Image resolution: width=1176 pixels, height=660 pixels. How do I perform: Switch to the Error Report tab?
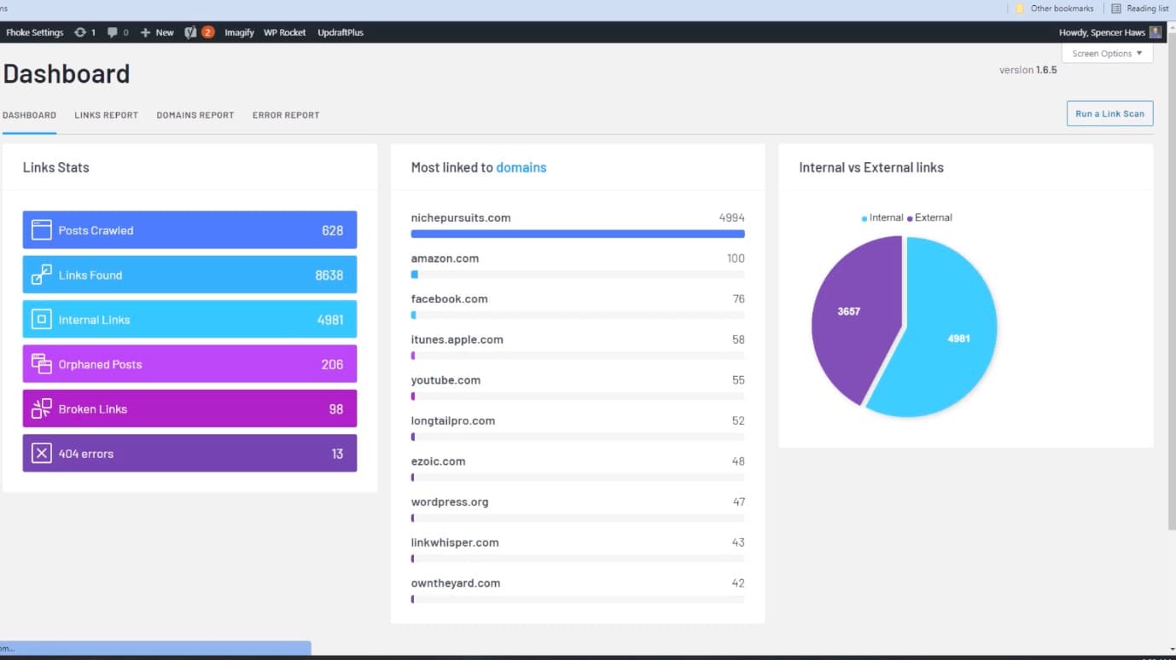point(285,115)
